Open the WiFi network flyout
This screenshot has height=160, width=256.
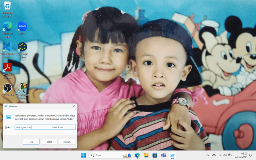(220, 155)
